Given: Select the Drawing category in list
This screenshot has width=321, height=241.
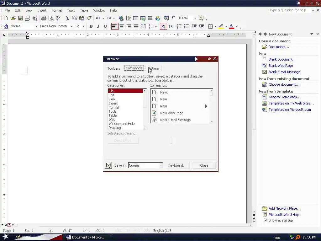Looking at the screenshot, I should [x=125, y=128].
